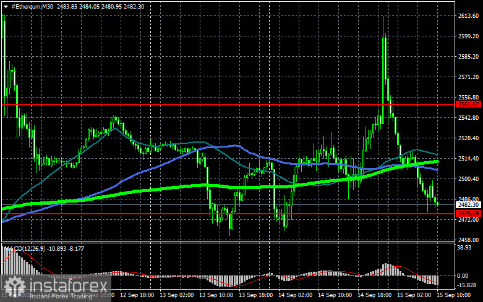Image resolution: width=483 pixels, height=302 pixels.
Task: Click the #Ethereum,M30 chart title text
Action: click(x=32, y=6)
